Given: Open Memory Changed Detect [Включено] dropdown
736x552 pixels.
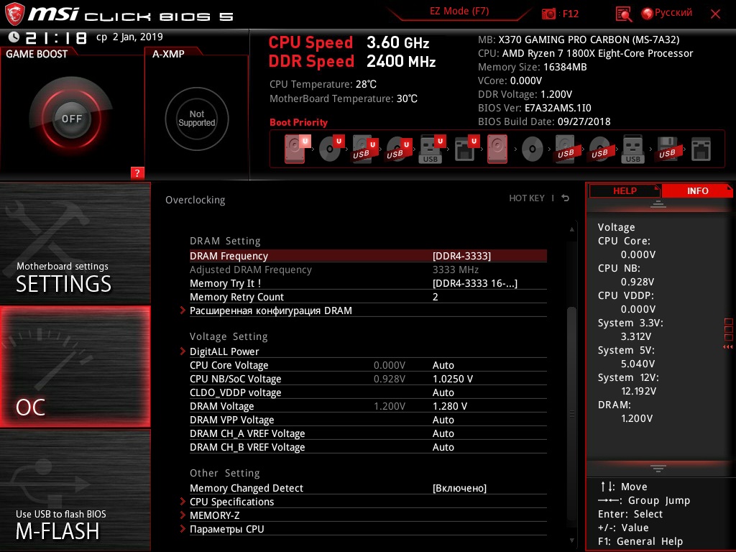Looking at the screenshot, I should (x=459, y=488).
